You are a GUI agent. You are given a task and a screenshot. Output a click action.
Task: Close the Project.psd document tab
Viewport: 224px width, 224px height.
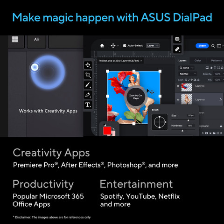[x=141, y=61]
